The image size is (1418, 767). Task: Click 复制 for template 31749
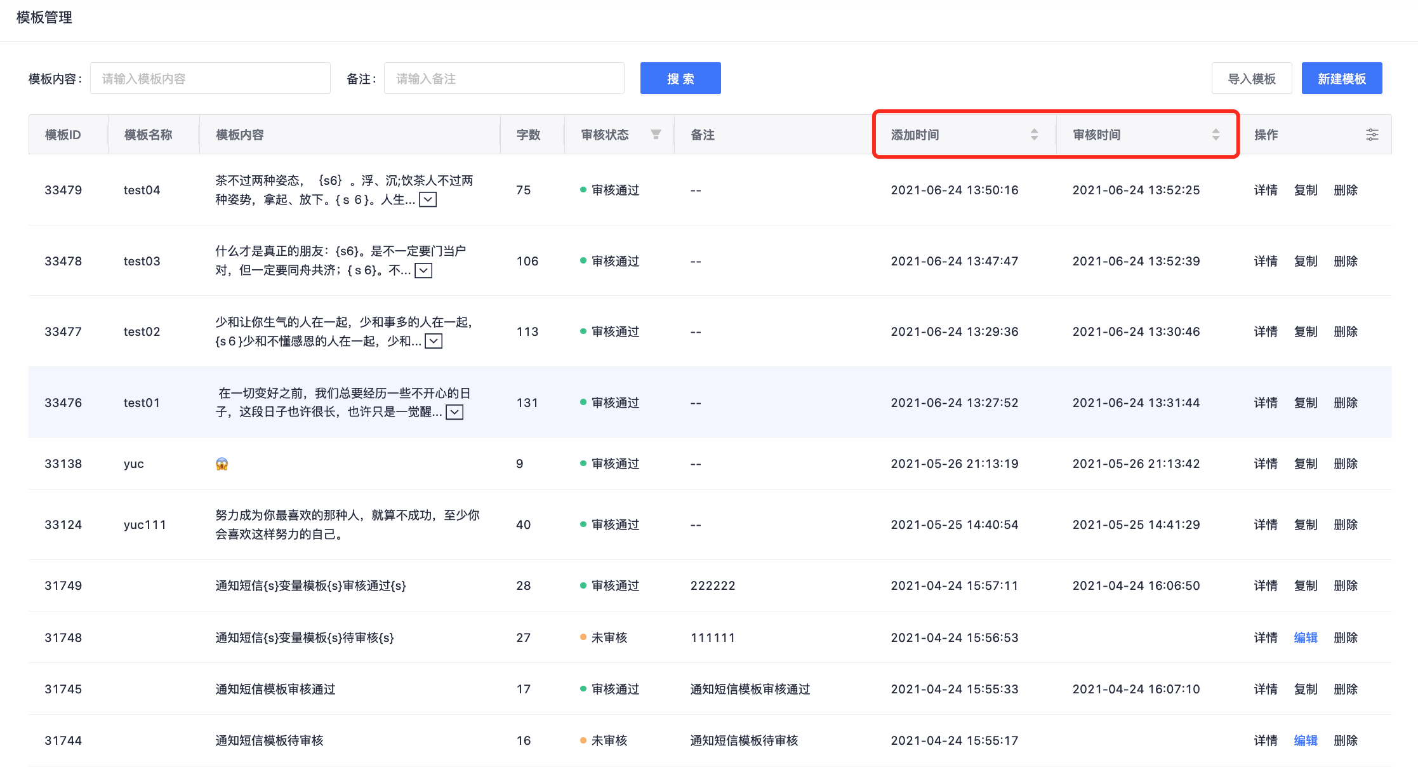[1306, 585]
